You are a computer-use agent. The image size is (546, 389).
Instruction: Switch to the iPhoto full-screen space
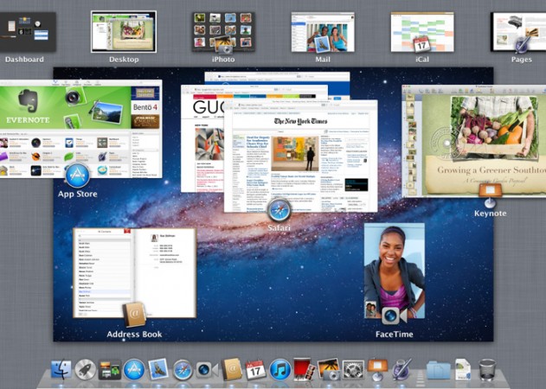click(223, 31)
